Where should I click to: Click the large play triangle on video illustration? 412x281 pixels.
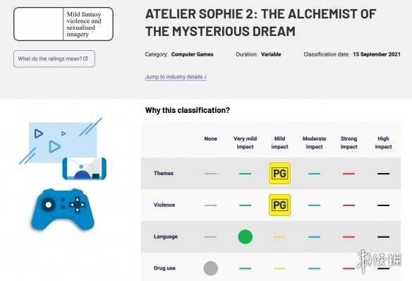(54, 146)
